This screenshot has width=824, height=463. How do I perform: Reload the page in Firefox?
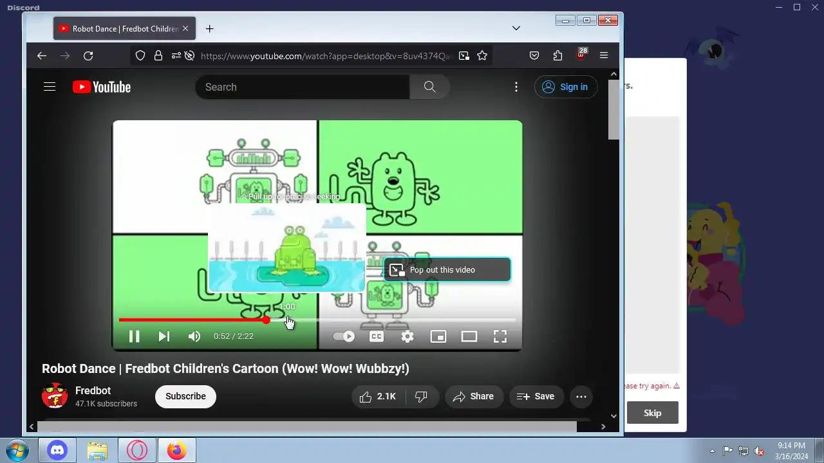[88, 56]
